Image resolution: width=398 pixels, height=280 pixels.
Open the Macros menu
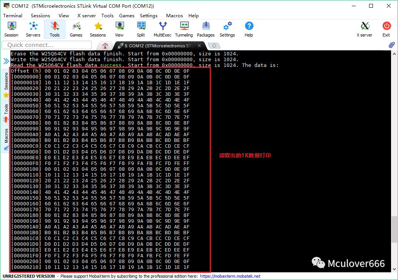(175, 16)
